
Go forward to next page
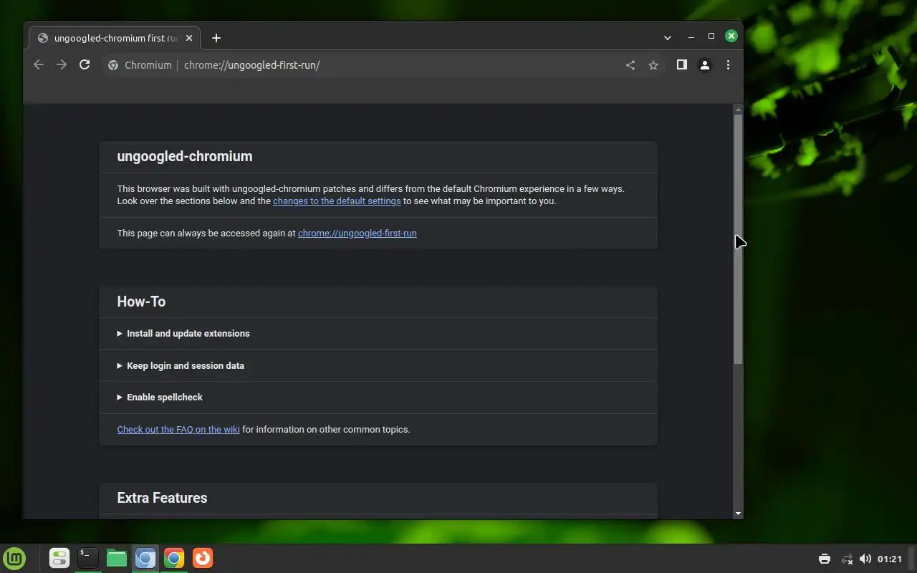62,65
